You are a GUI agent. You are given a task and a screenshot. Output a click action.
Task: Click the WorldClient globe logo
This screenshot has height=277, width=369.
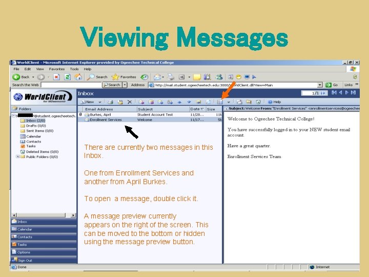click(18, 97)
